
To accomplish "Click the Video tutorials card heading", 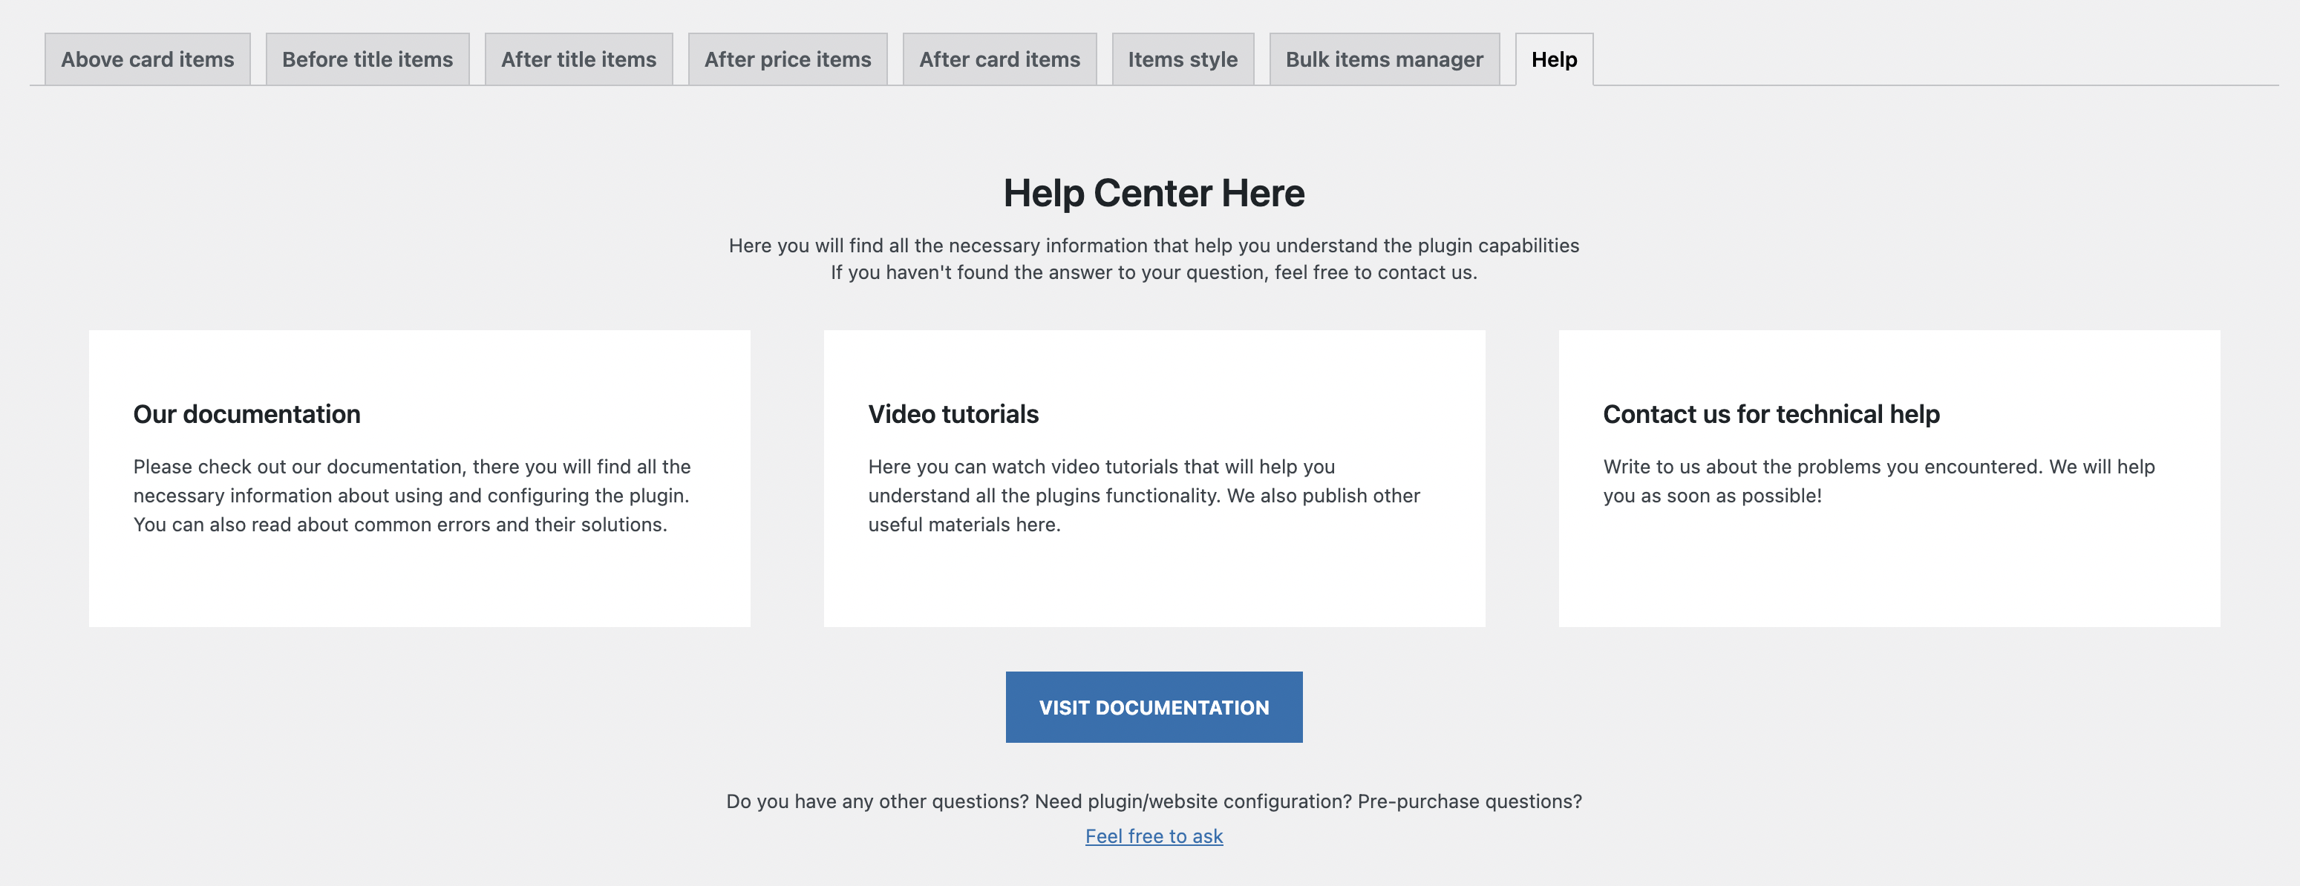I will 953,414.
